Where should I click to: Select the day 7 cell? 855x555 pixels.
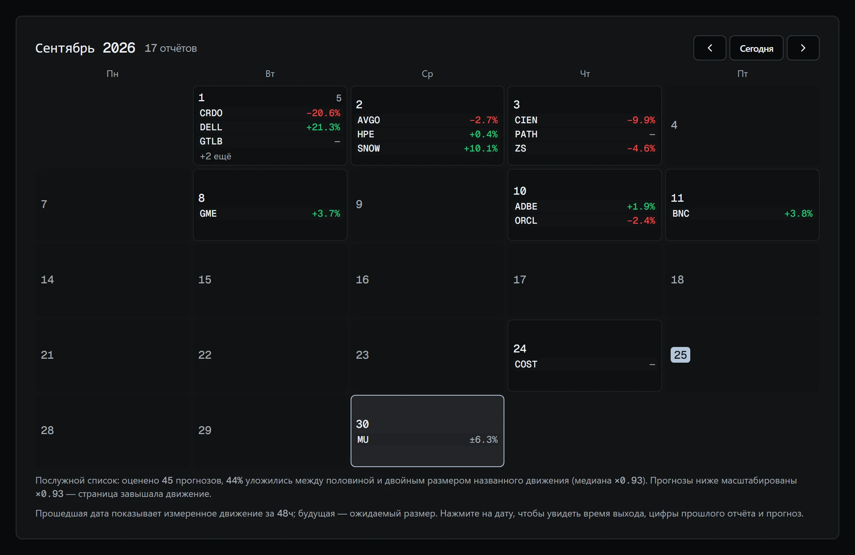coord(112,205)
